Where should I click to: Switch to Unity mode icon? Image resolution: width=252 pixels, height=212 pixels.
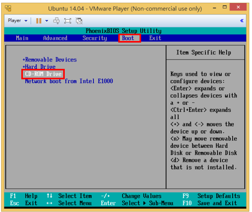coord(79,21)
